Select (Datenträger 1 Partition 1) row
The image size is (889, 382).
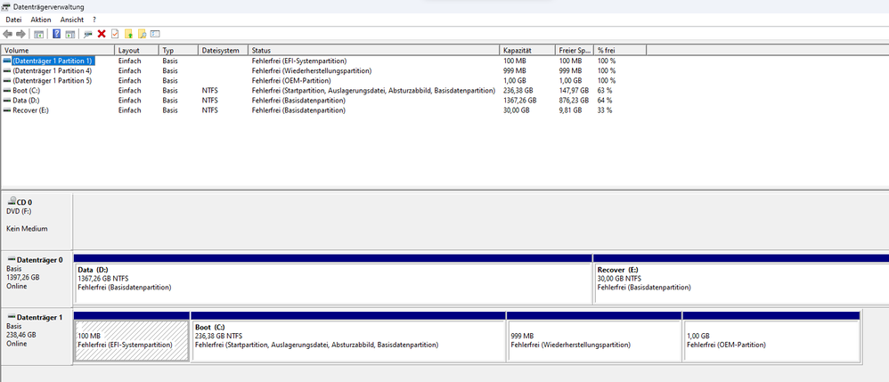click(x=53, y=61)
